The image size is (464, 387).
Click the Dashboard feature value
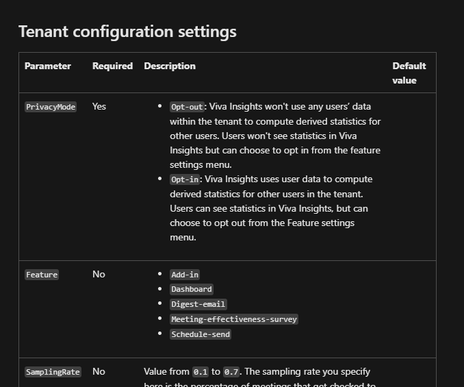tap(192, 289)
